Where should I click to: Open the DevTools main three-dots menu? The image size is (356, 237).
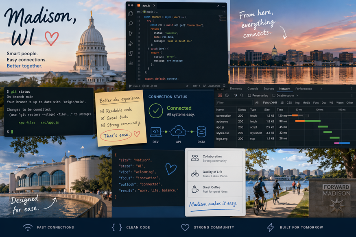[352, 89]
